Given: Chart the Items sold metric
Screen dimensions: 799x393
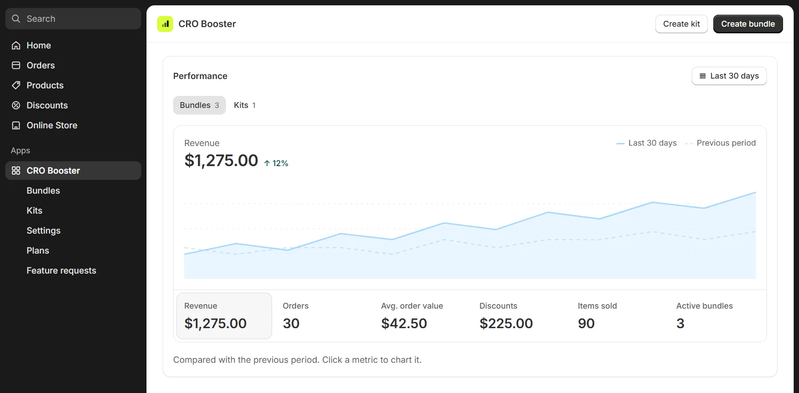Looking at the screenshot, I should (618, 316).
